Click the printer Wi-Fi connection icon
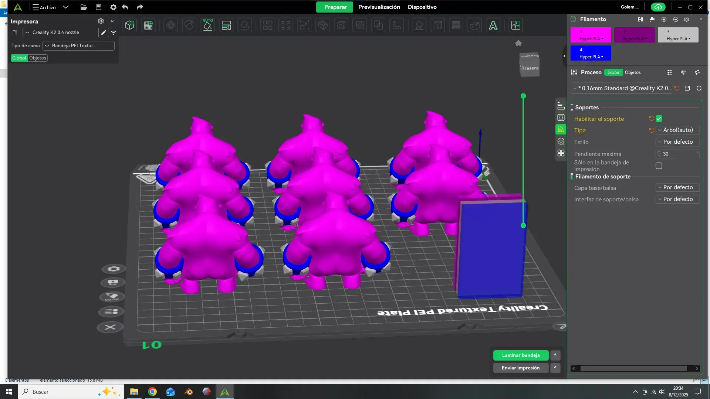The height and width of the screenshot is (399, 710). coord(114,33)
